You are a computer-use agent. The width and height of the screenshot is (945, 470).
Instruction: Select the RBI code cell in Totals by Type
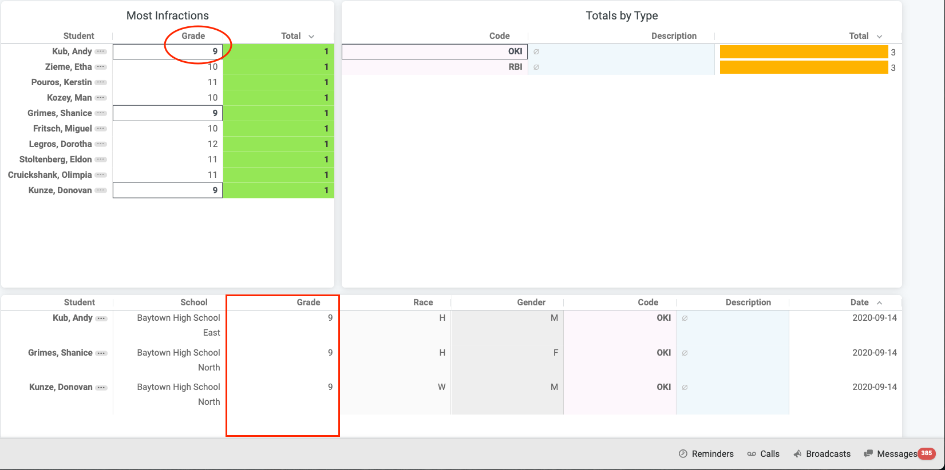pyautogui.click(x=434, y=67)
